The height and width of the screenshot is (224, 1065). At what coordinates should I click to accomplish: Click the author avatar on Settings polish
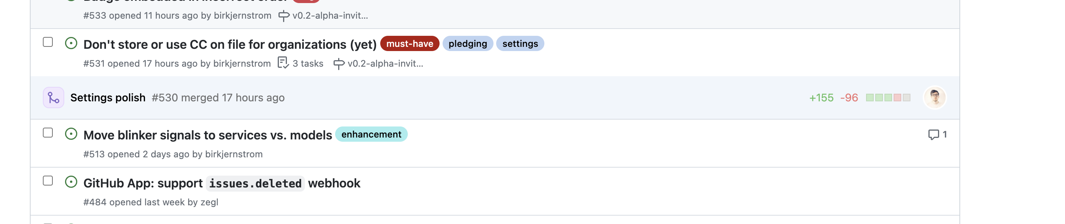pos(934,98)
